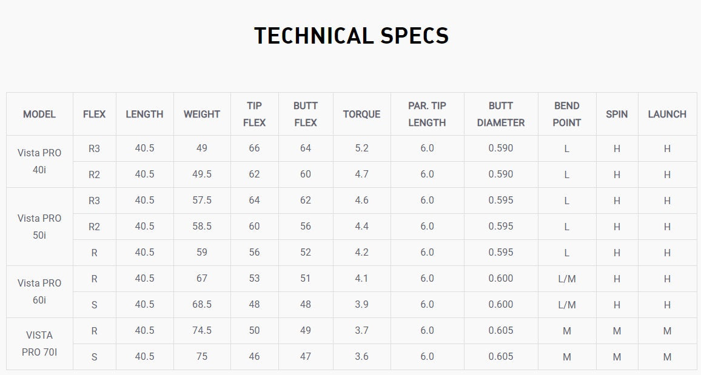Click the WEIGHT column header
Viewport: 701px width, 375px height.
(202, 114)
